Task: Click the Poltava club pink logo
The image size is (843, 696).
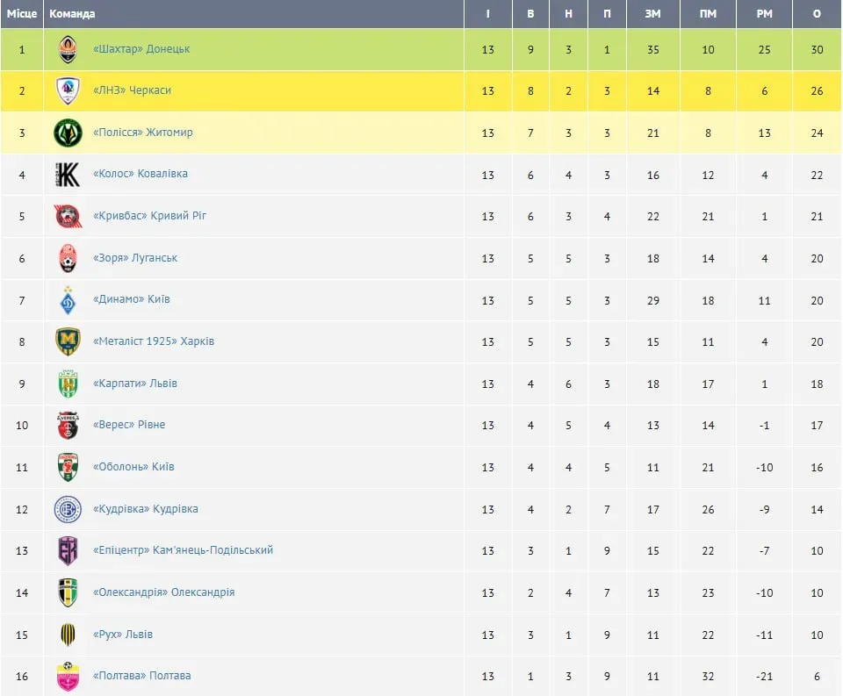Action: click(x=68, y=676)
